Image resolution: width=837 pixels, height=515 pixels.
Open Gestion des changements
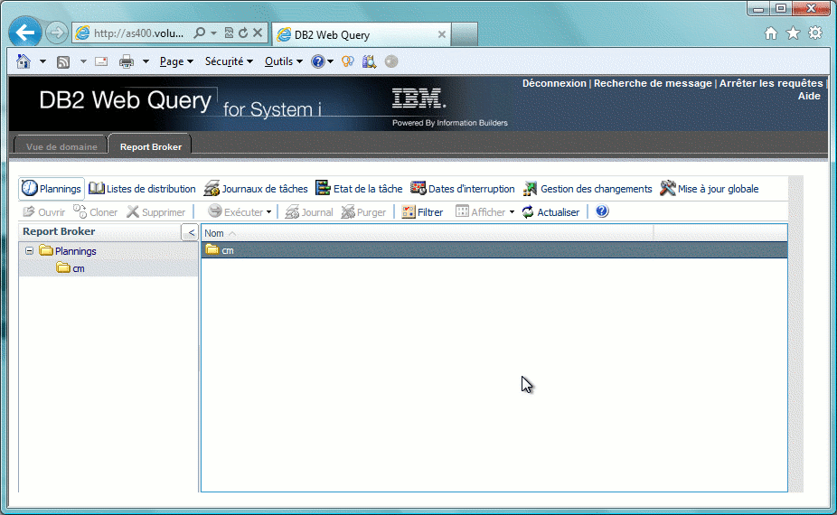pyautogui.click(x=588, y=189)
